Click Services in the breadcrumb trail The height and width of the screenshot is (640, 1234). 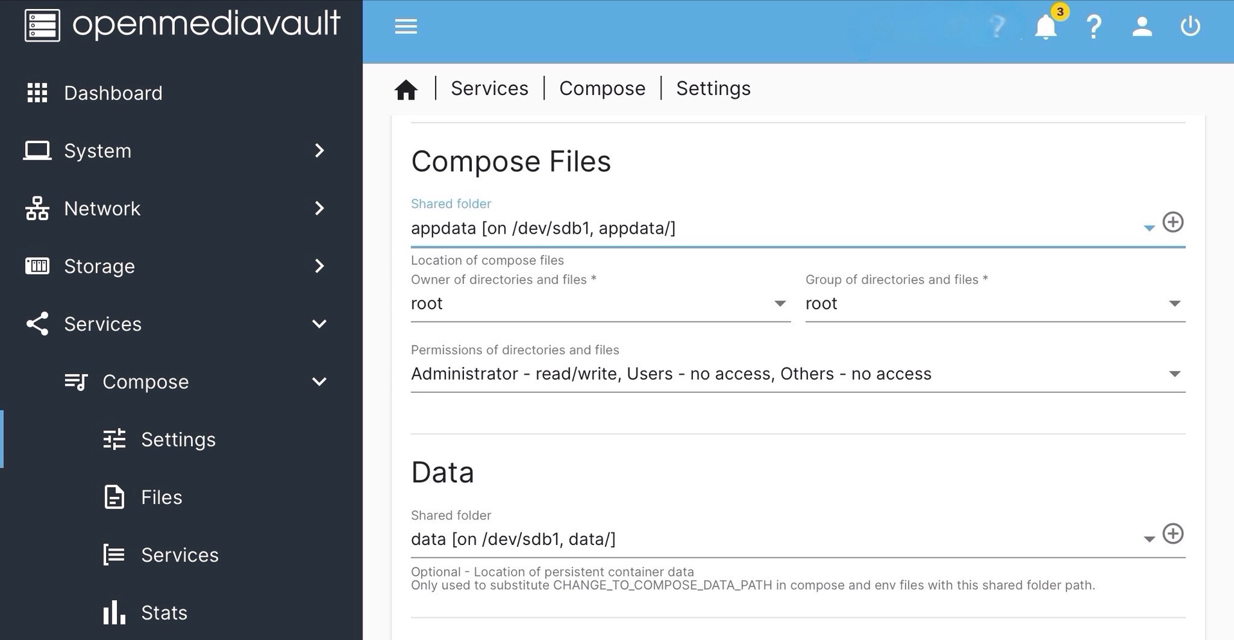tap(489, 88)
